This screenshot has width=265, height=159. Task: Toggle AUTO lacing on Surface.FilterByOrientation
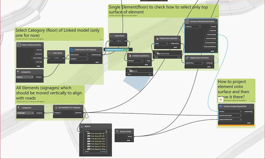[212, 51]
